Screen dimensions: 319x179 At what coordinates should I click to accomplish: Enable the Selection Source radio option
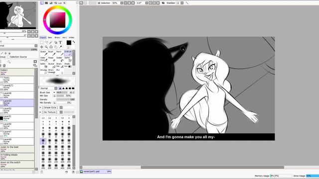click(8, 57)
